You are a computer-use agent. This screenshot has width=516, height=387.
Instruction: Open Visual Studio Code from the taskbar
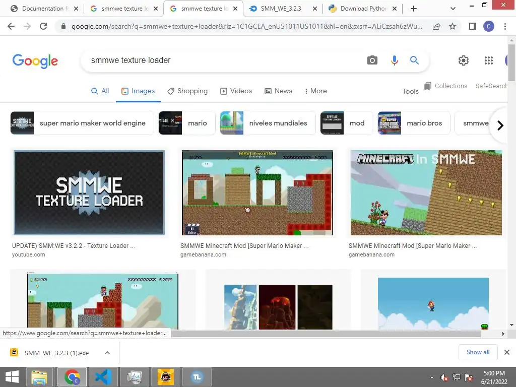coord(103,377)
